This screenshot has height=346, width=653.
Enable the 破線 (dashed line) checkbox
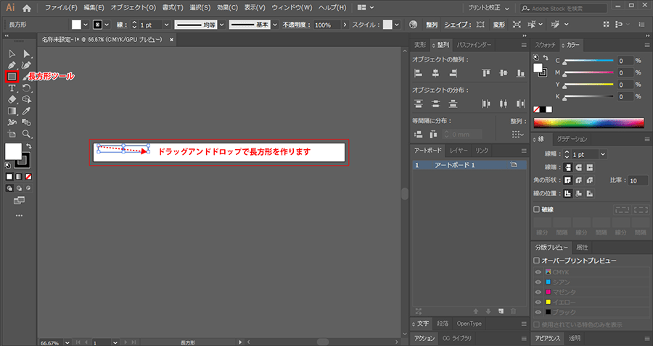pyautogui.click(x=537, y=209)
